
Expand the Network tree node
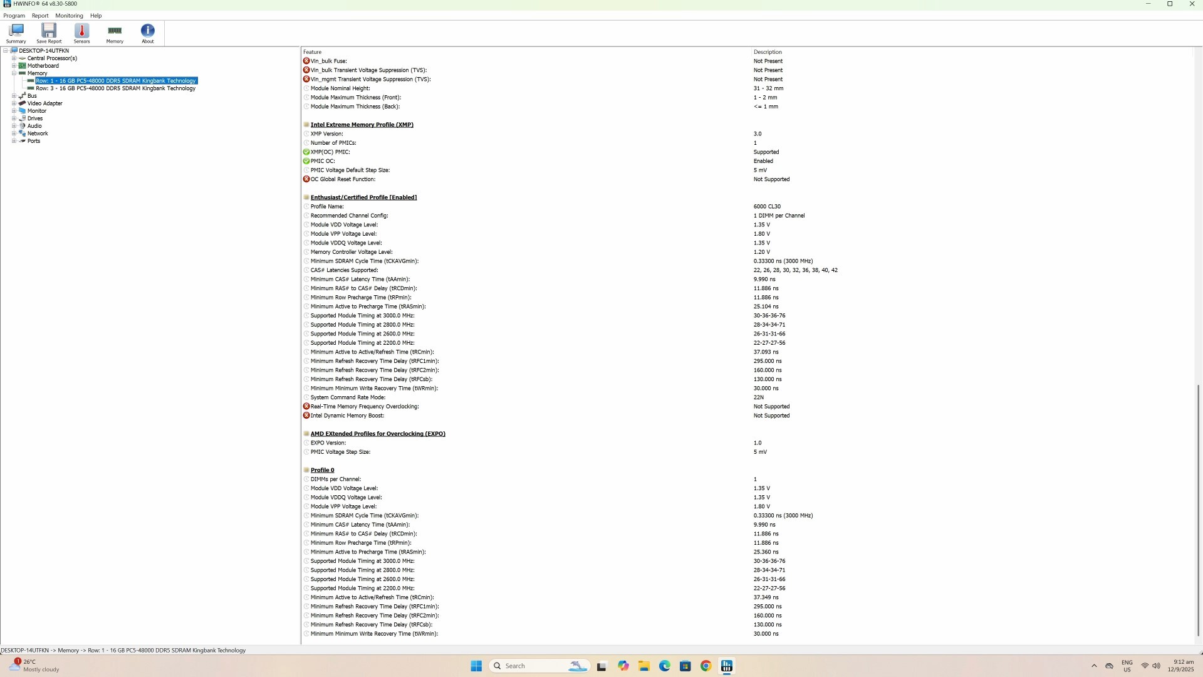click(14, 134)
